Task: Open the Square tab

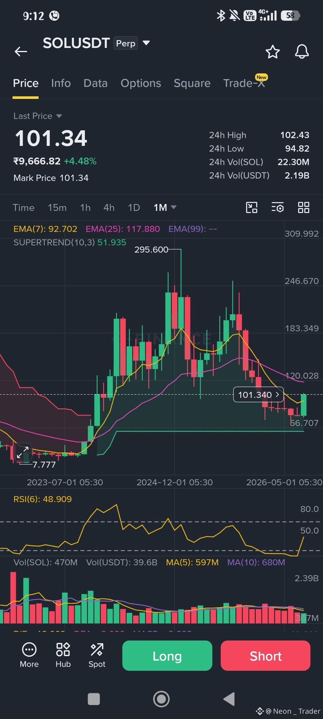Action: click(192, 83)
